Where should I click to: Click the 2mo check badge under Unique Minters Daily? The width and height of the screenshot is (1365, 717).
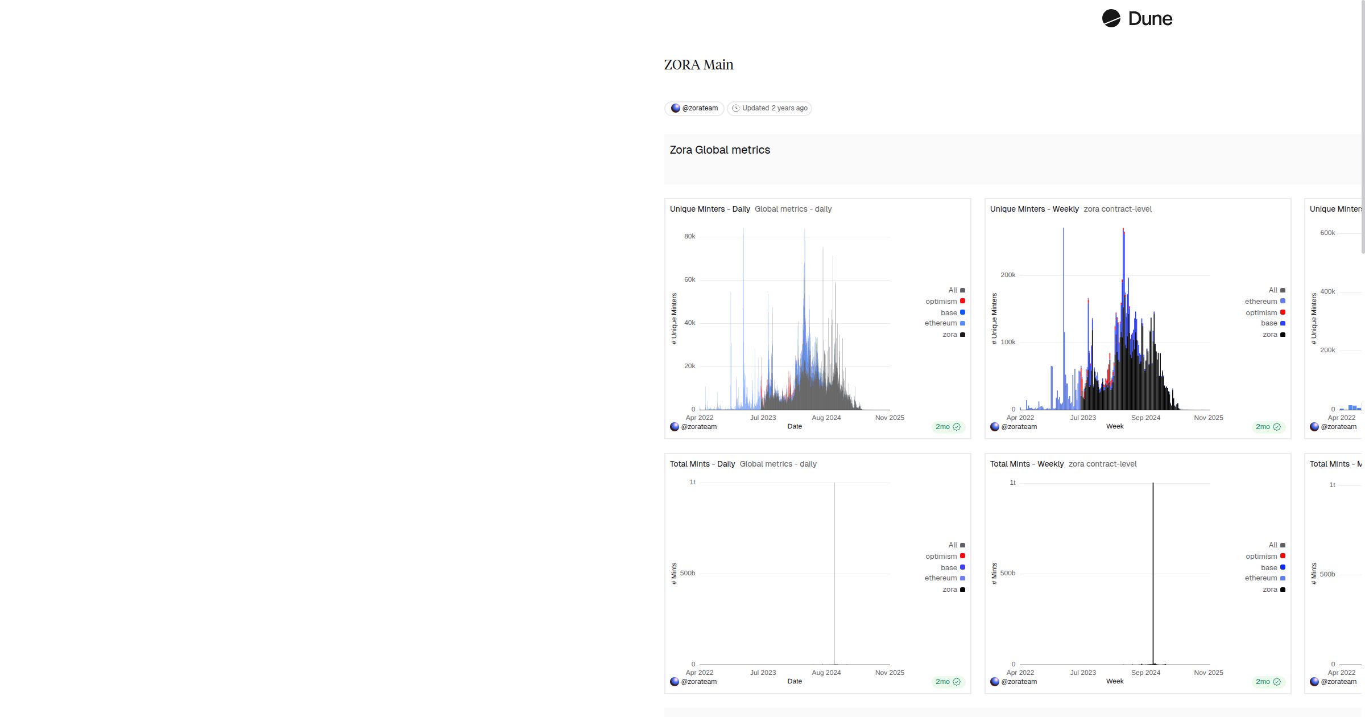(x=948, y=427)
